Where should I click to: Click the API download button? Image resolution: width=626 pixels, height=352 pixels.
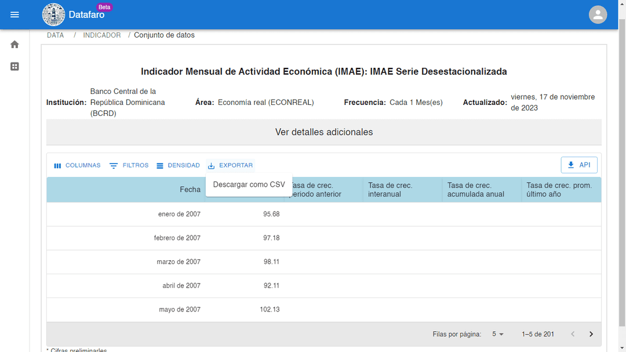pos(579,165)
